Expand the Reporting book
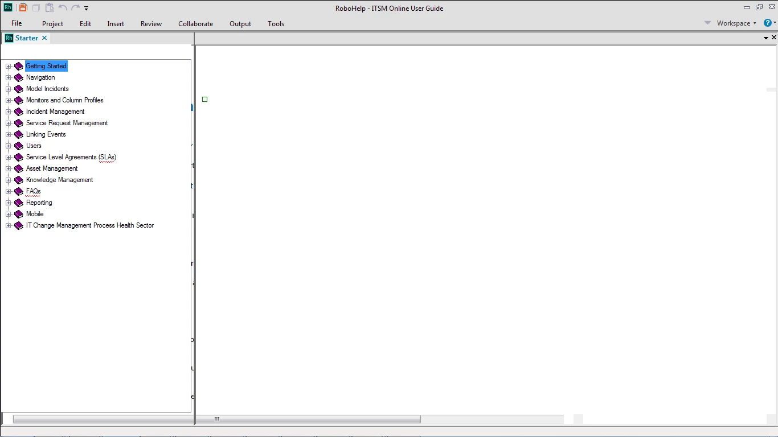The image size is (778, 437). tap(9, 203)
